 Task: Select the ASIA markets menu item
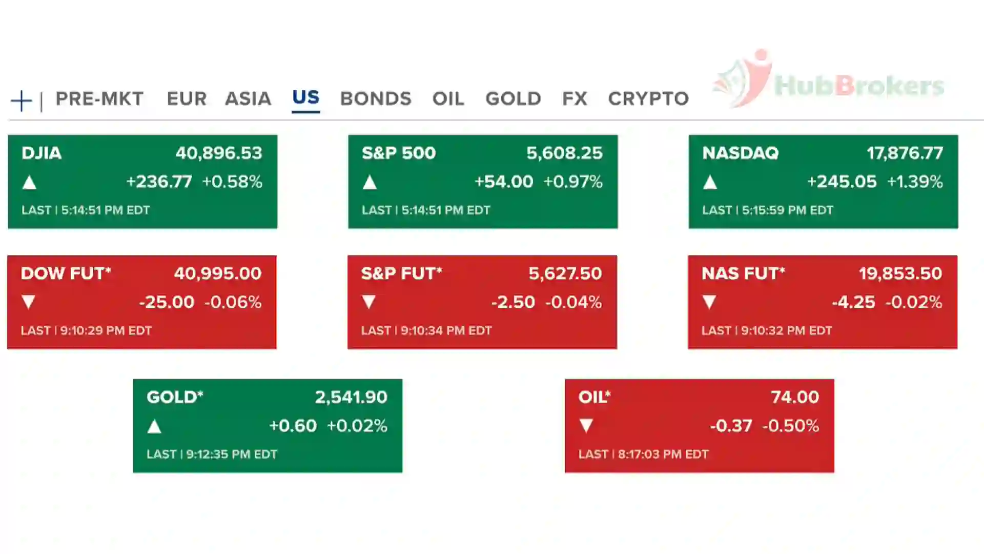pyautogui.click(x=248, y=99)
